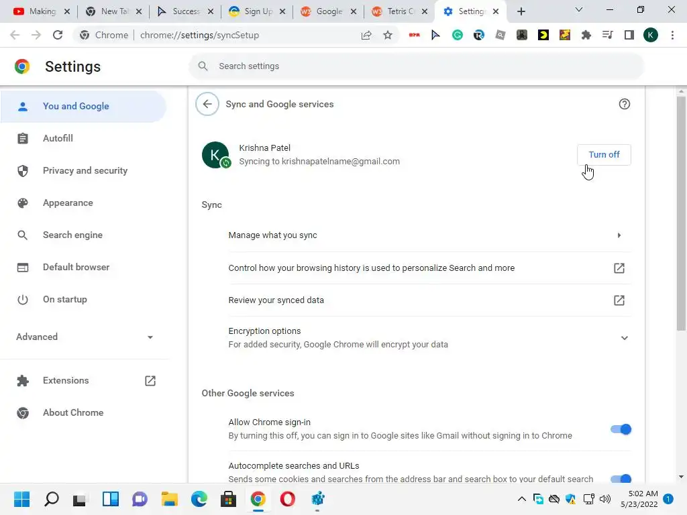687x515 pixels.
Task: Click the red BPR extension icon
Action: click(414, 35)
